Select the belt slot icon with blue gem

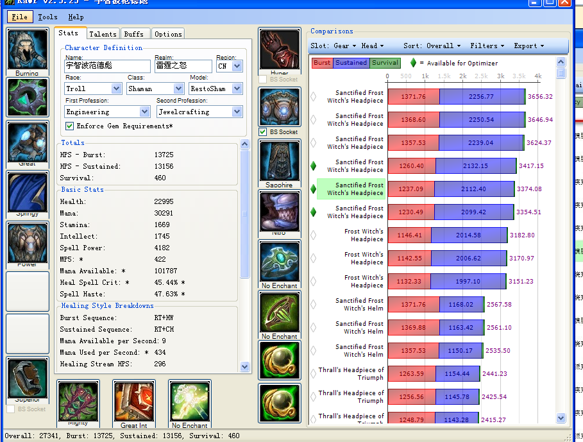point(279,107)
